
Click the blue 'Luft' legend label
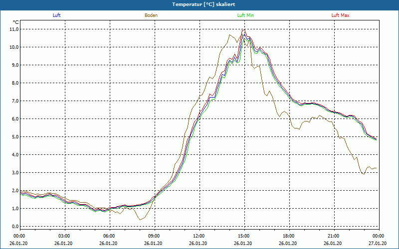(56, 15)
